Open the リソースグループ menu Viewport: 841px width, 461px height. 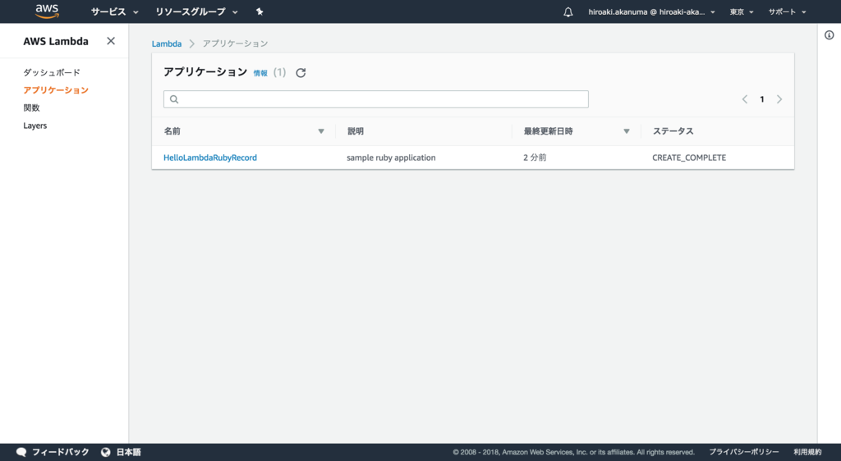(196, 11)
